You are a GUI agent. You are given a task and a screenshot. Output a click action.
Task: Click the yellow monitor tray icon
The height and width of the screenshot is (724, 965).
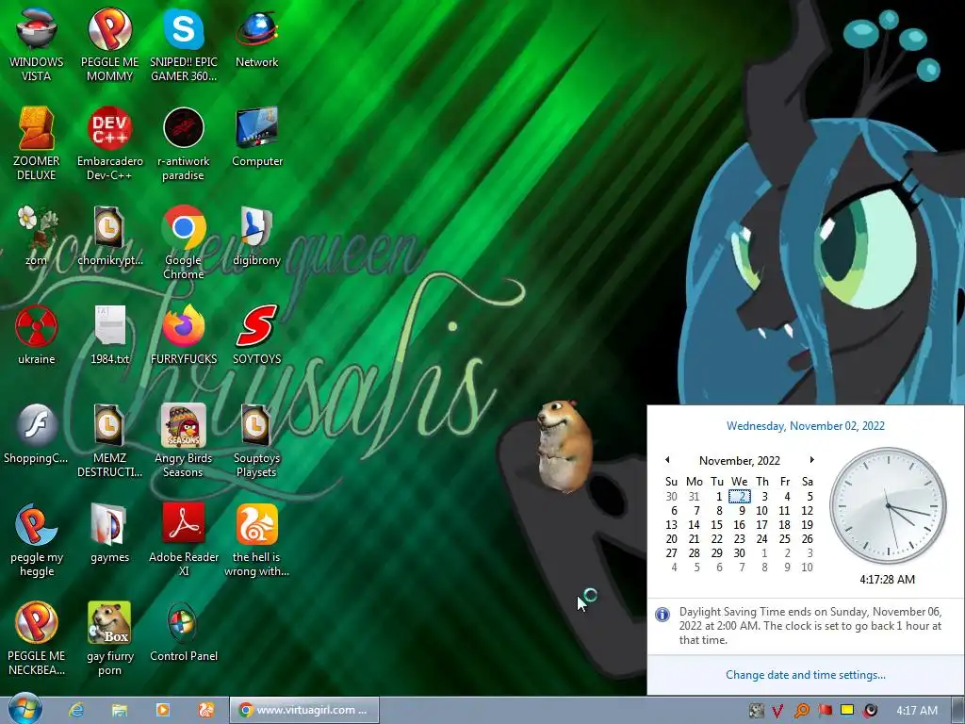point(847,710)
